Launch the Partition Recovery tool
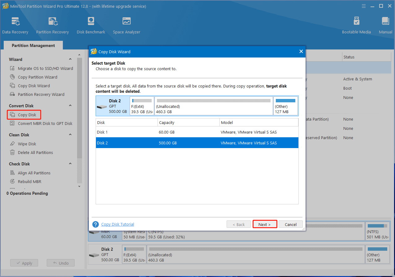This screenshot has width=395, height=277. (x=52, y=25)
